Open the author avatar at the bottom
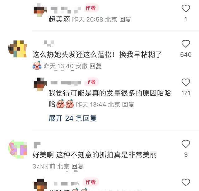Screen dimensions: 199x191 [x=40, y=185]
